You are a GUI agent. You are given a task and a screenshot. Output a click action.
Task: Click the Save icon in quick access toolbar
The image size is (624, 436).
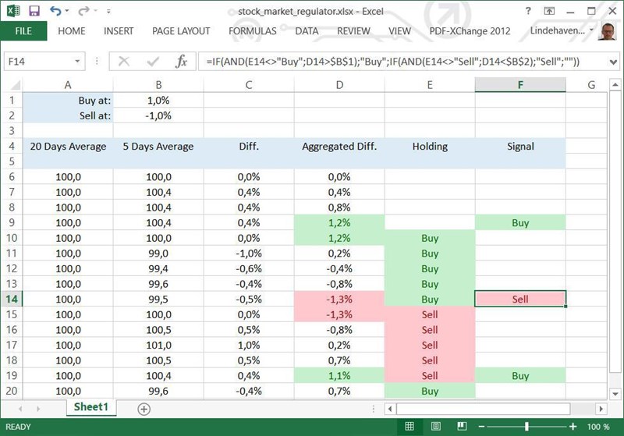[34, 11]
